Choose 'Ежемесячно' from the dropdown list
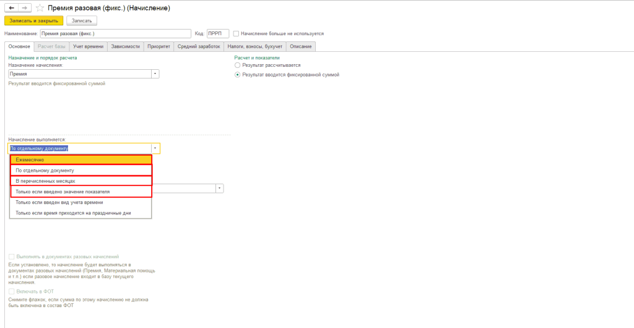The image size is (634, 328). pyautogui.click(x=80, y=159)
